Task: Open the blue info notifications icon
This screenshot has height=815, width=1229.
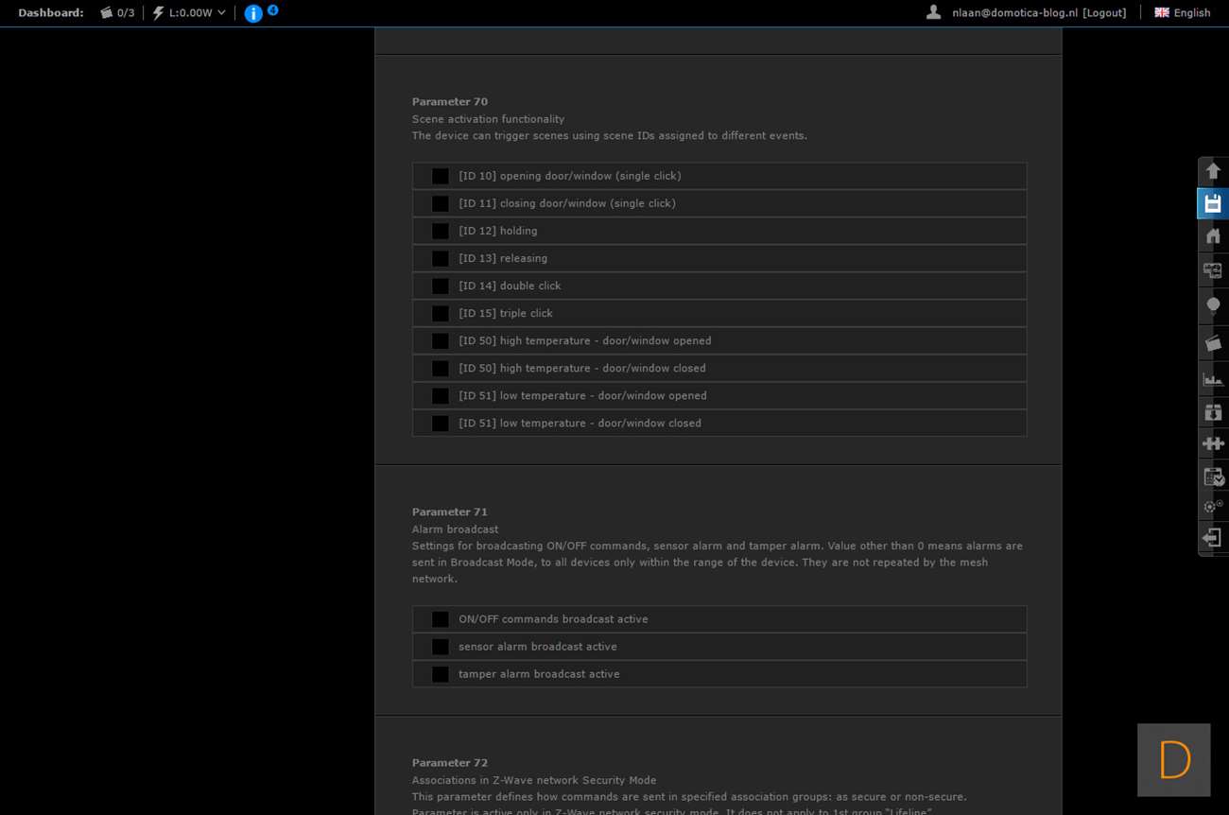Action: tap(253, 13)
